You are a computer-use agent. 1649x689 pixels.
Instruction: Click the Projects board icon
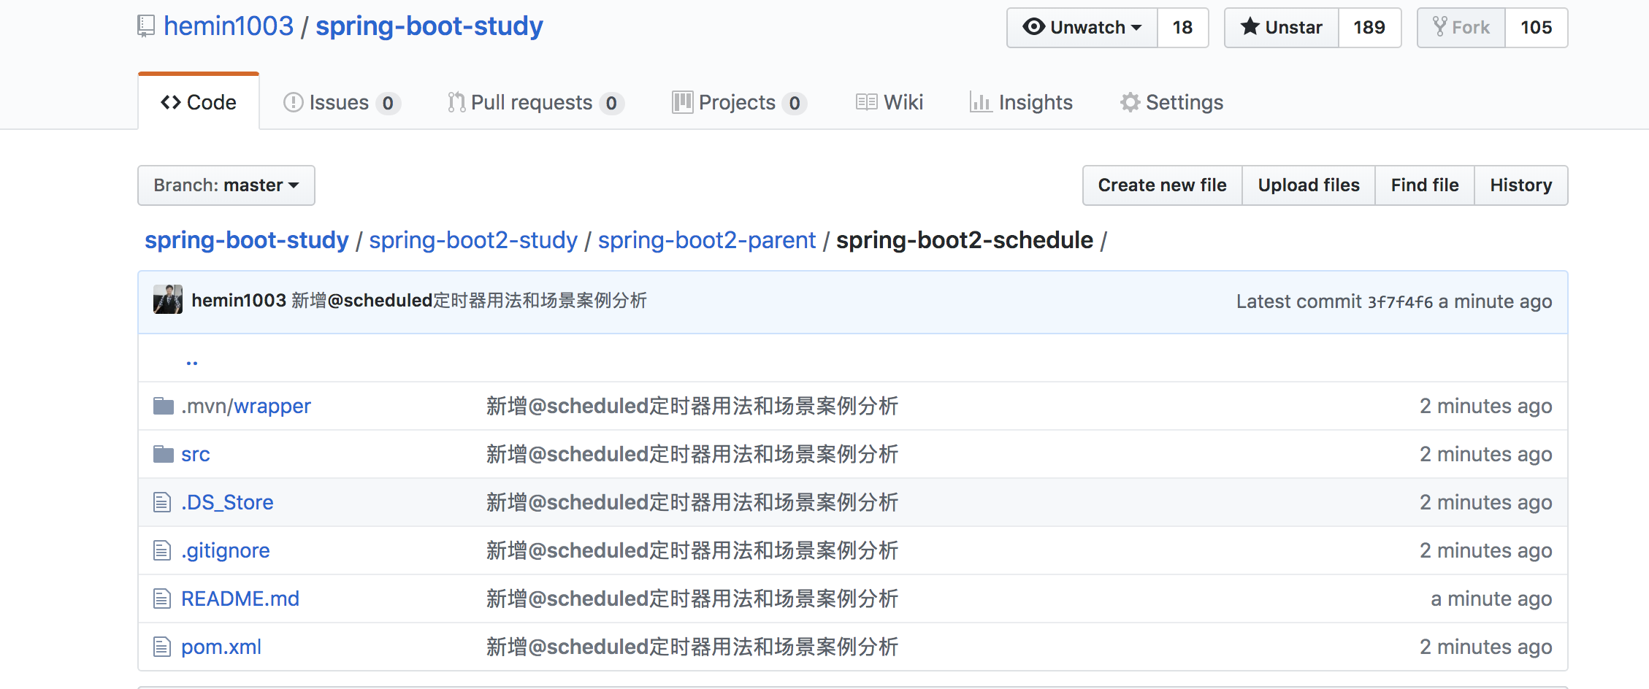(x=681, y=102)
